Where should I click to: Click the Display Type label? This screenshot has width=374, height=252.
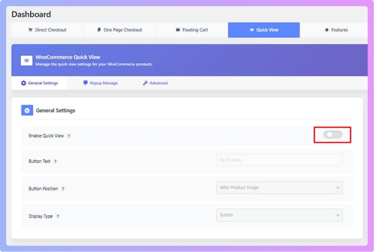pos(41,216)
